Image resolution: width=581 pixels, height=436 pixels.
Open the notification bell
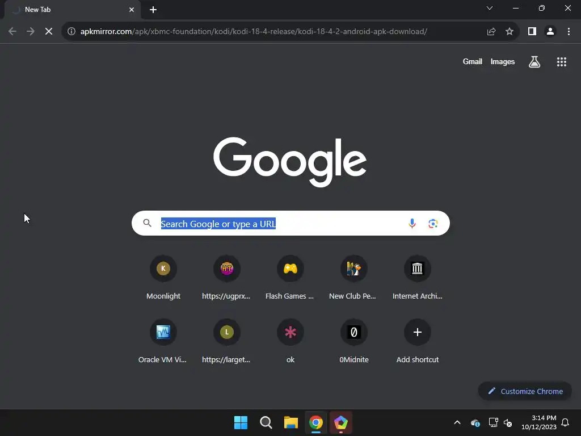566,422
